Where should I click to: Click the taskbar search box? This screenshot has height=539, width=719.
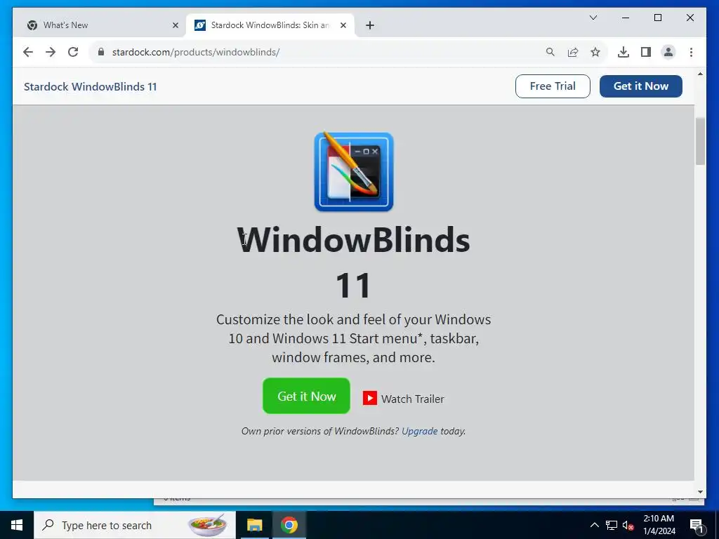pyautogui.click(x=135, y=525)
